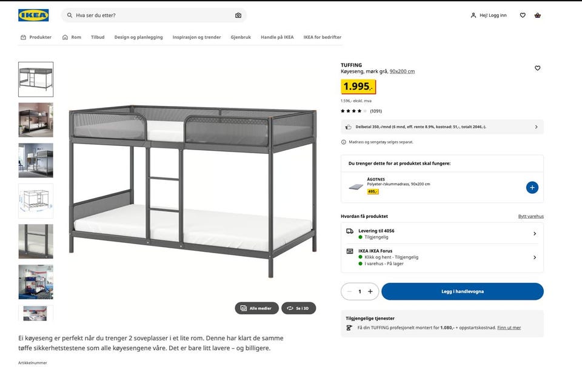
Task: Expand IKEA Forus store availability
Action: click(x=442, y=257)
